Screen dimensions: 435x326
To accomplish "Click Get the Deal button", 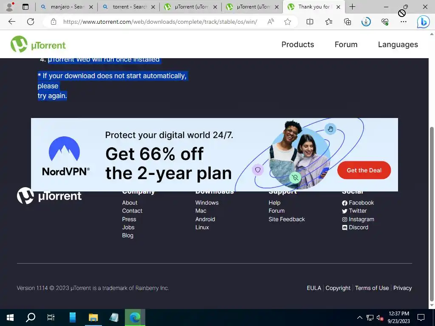I will tap(364, 170).
